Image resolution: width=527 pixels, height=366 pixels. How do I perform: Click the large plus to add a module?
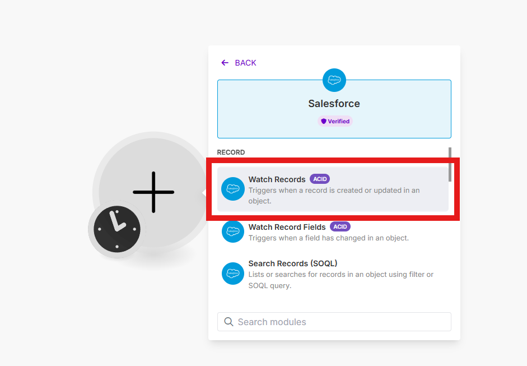(x=153, y=192)
